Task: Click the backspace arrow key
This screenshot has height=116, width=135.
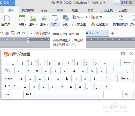Action: 127,62
